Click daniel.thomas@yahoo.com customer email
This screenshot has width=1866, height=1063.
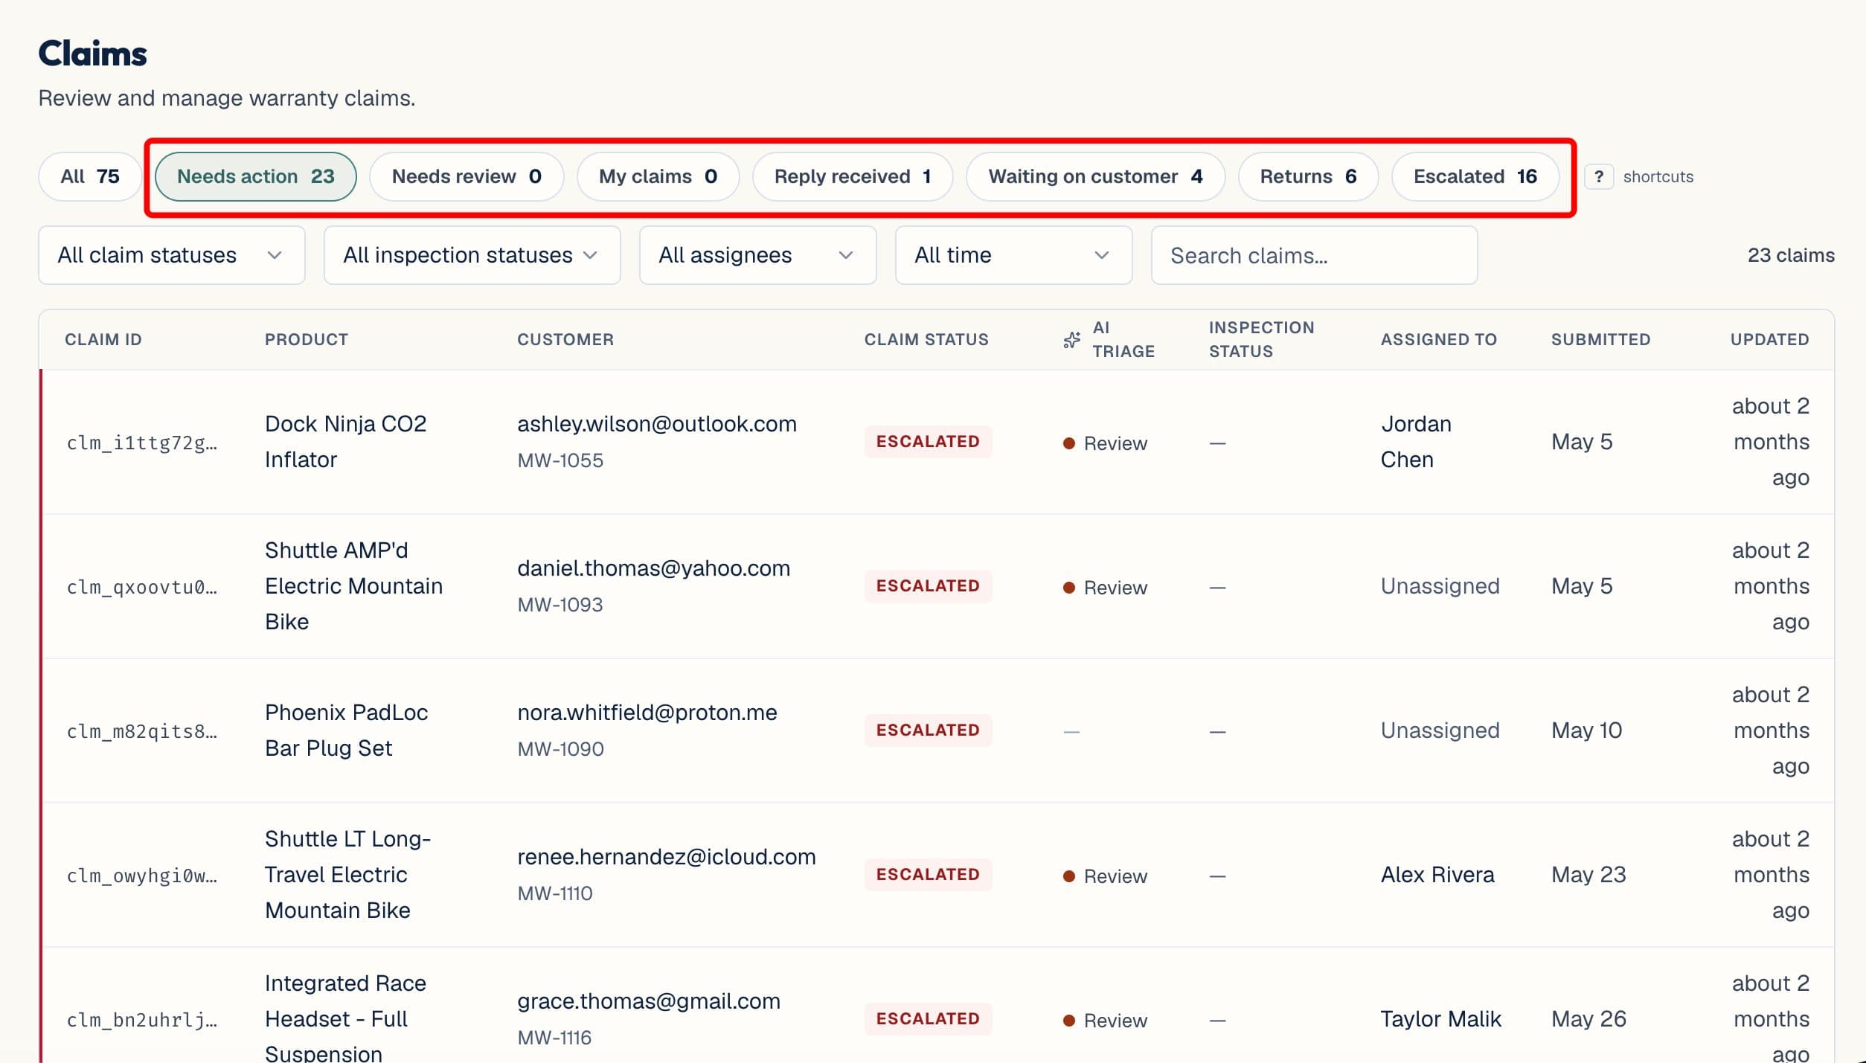(653, 568)
